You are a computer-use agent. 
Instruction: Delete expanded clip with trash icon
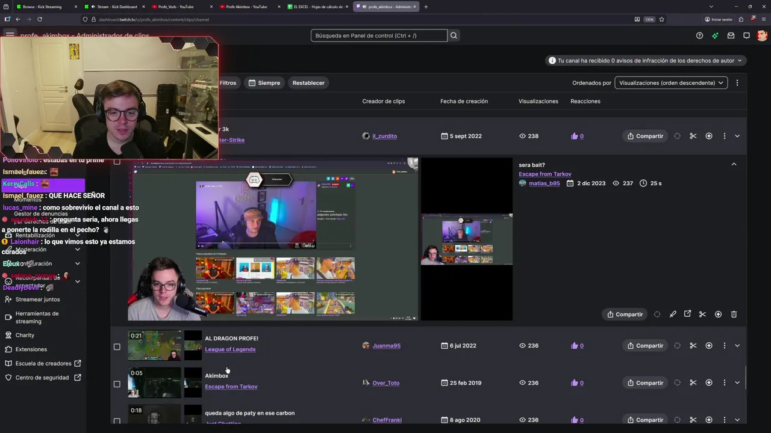734,314
